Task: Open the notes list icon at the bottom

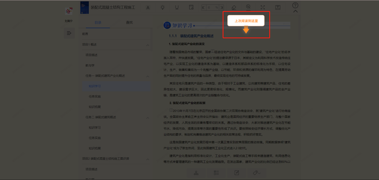Action: (x=216, y=173)
